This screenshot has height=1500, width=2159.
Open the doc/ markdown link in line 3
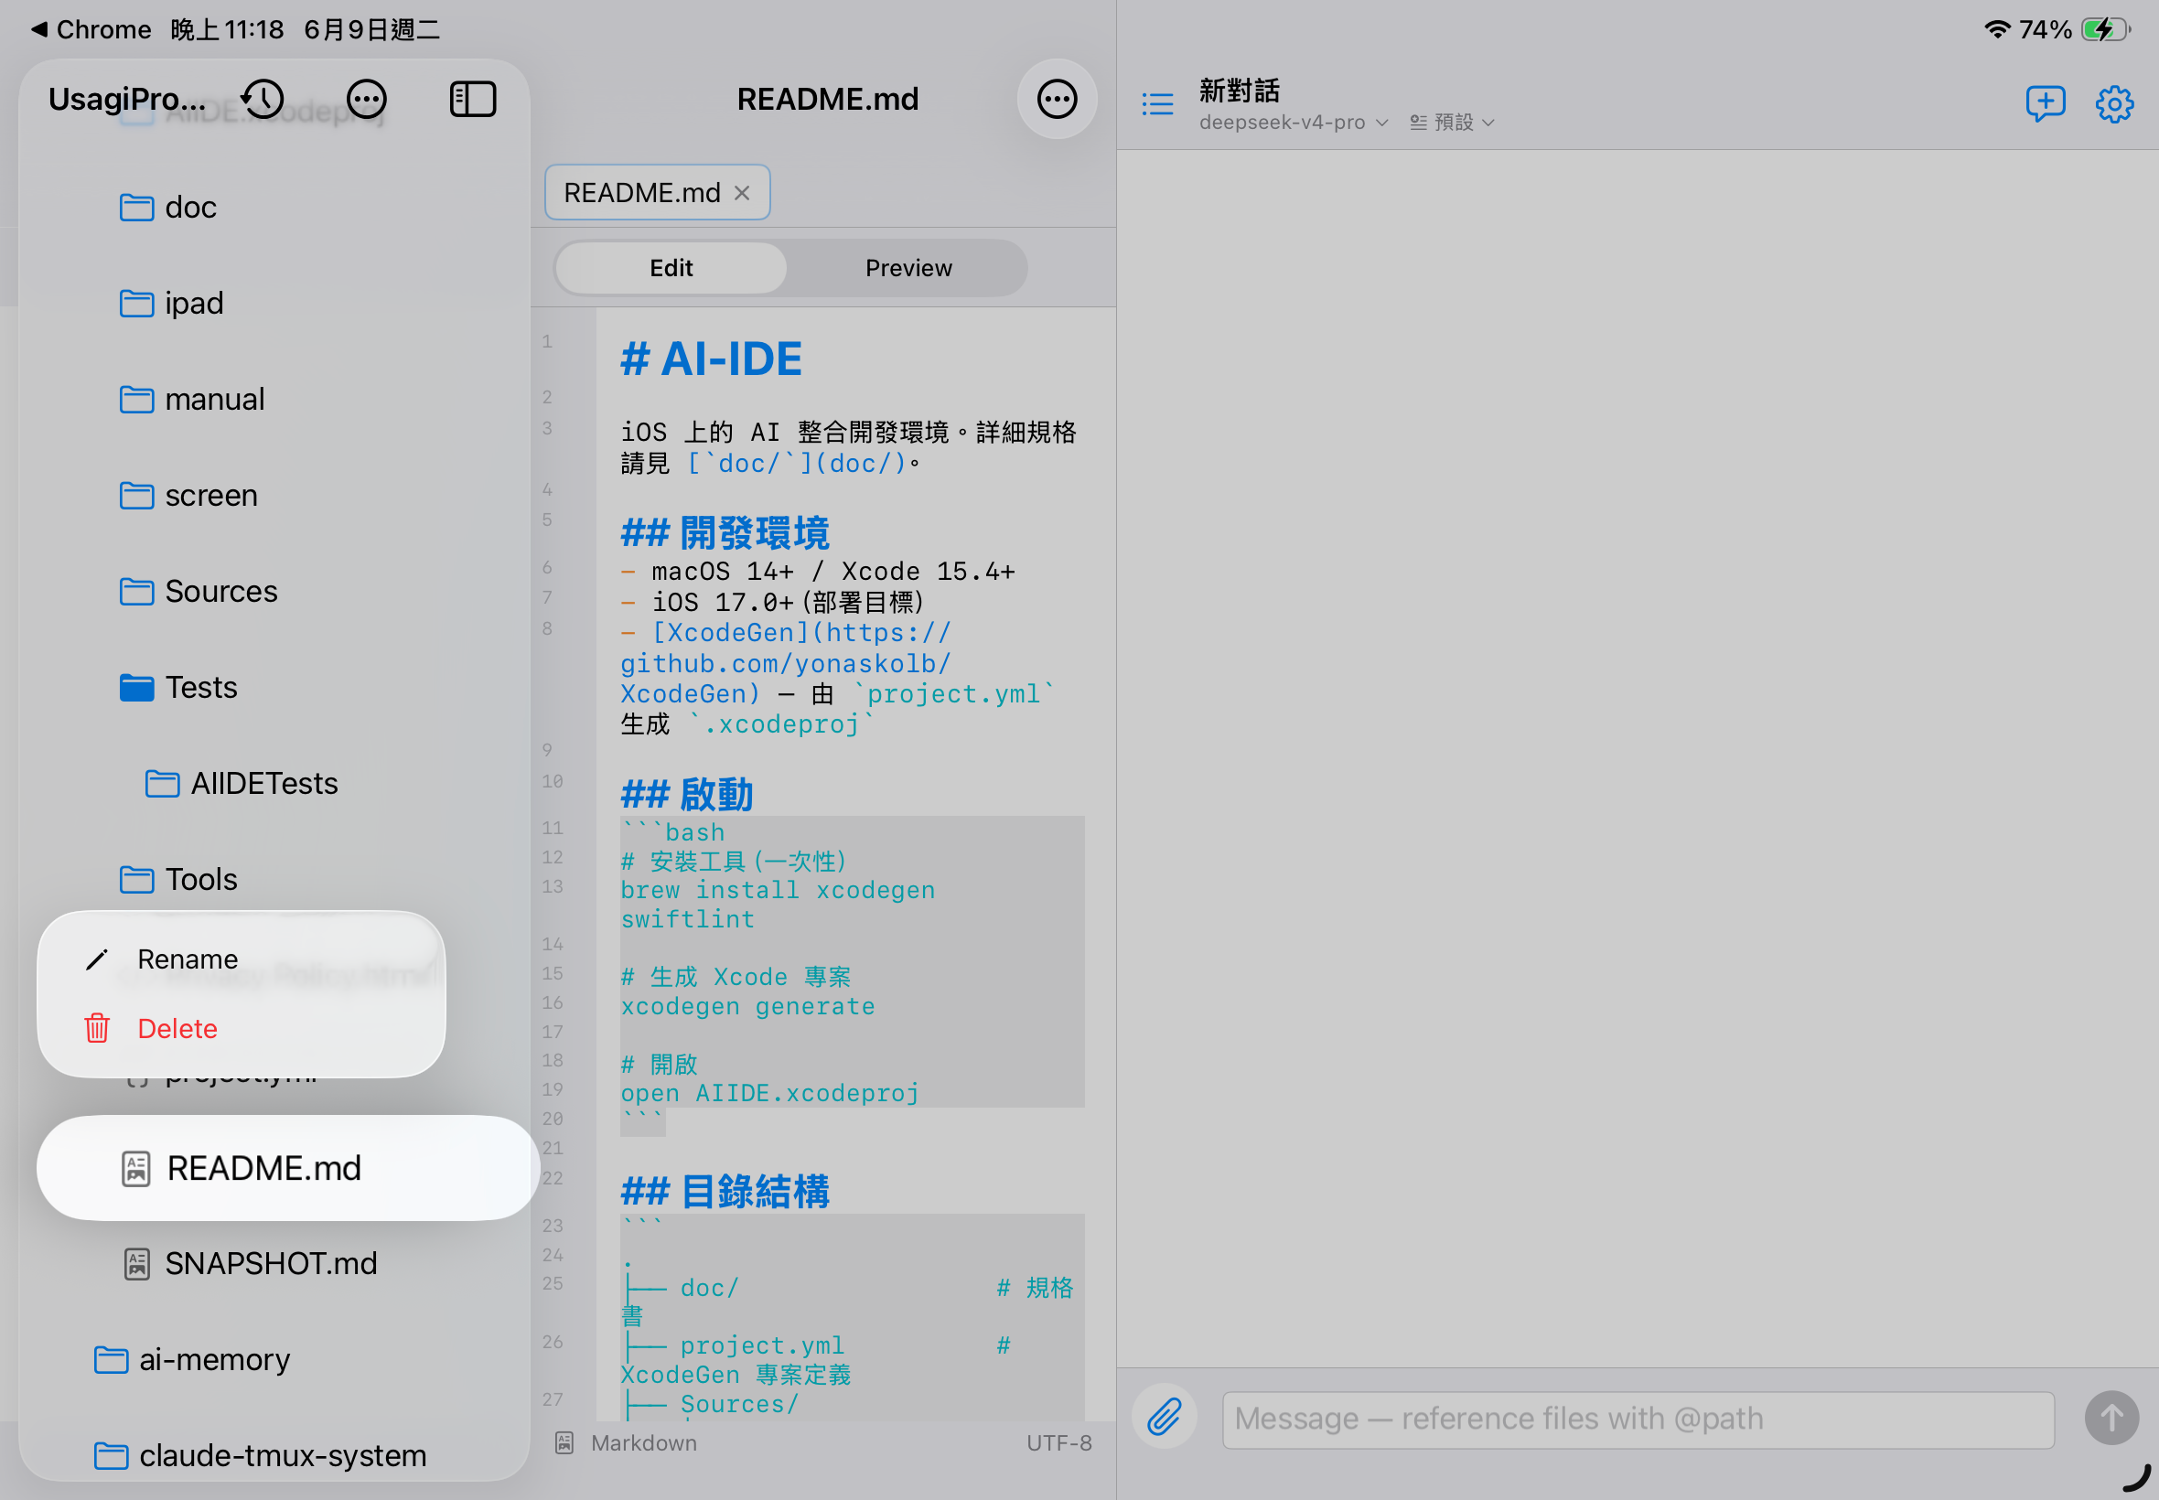(x=797, y=464)
